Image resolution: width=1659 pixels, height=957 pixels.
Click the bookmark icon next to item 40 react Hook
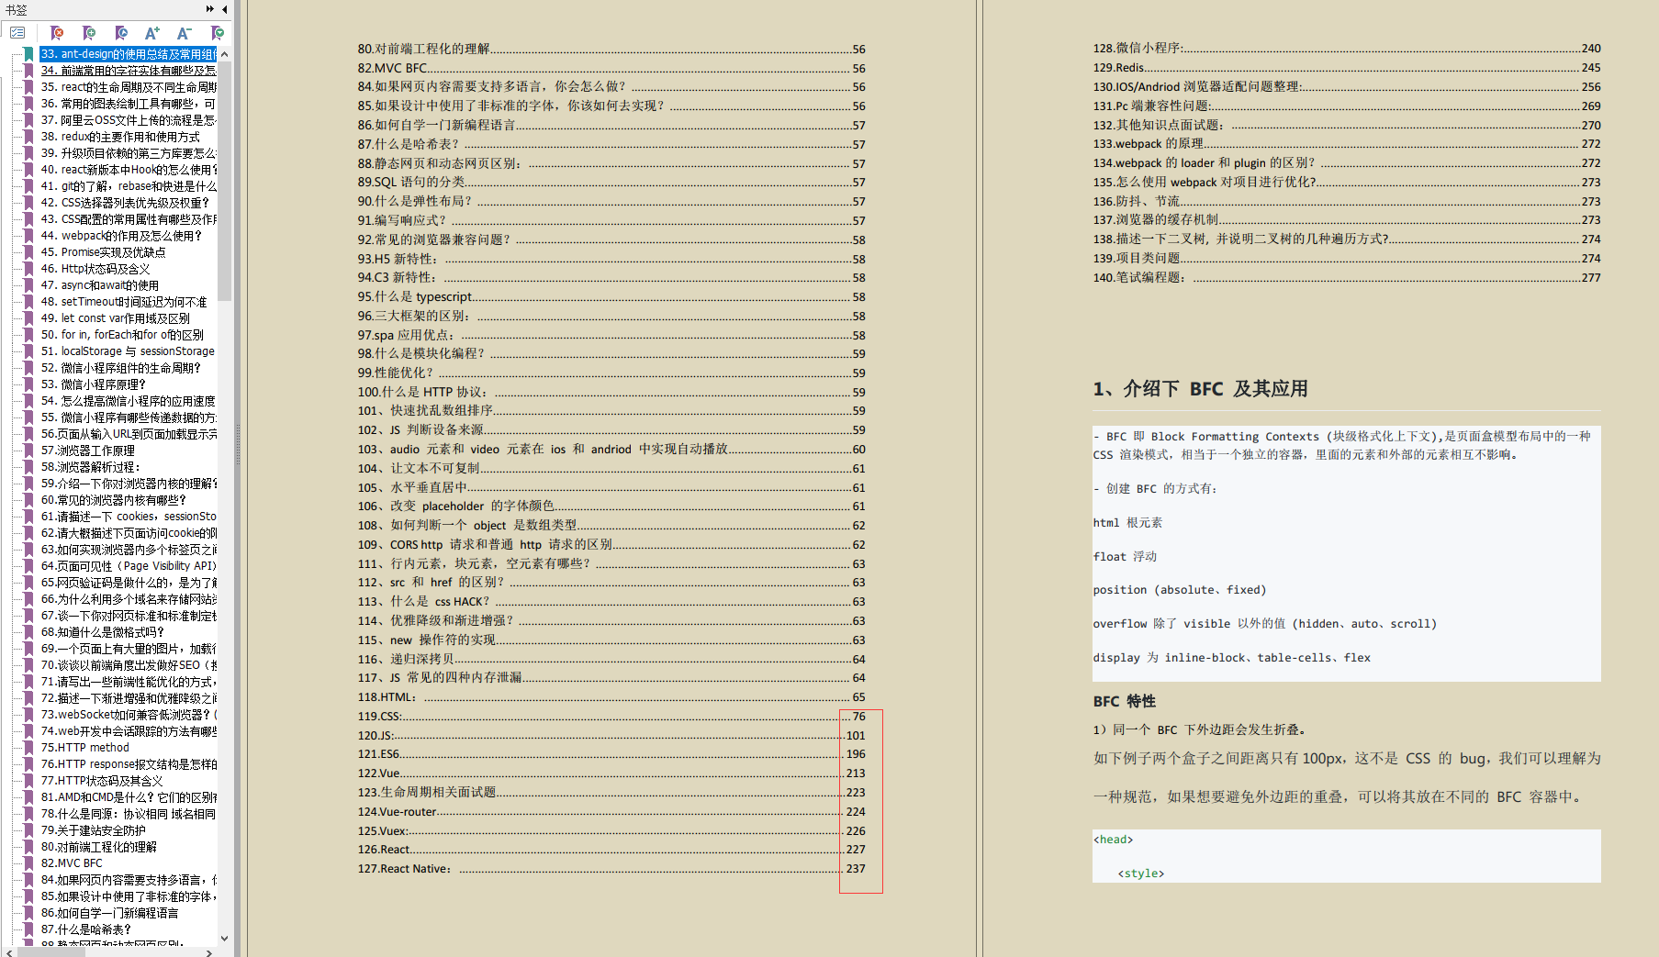point(28,170)
